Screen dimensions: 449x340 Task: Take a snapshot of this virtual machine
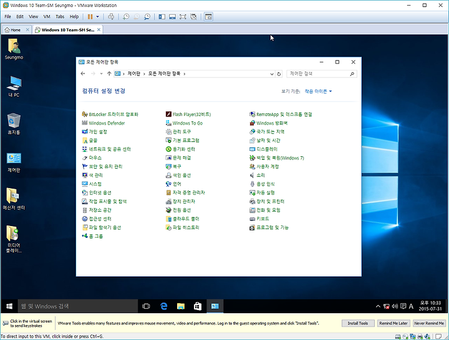[x=126, y=17]
